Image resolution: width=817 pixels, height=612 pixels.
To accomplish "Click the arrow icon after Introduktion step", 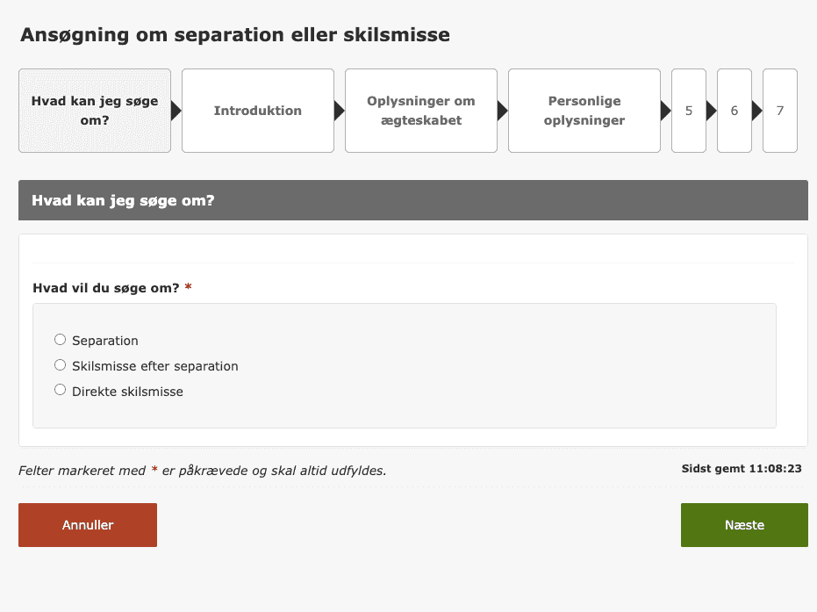I will (339, 111).
